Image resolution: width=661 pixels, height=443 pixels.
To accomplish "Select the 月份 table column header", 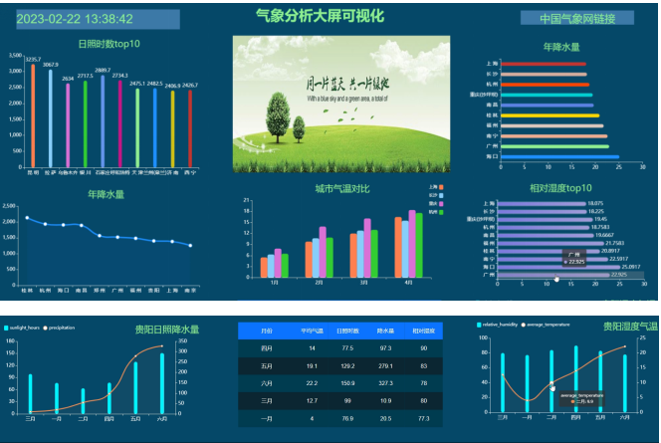I will click(x=267, y=331).
